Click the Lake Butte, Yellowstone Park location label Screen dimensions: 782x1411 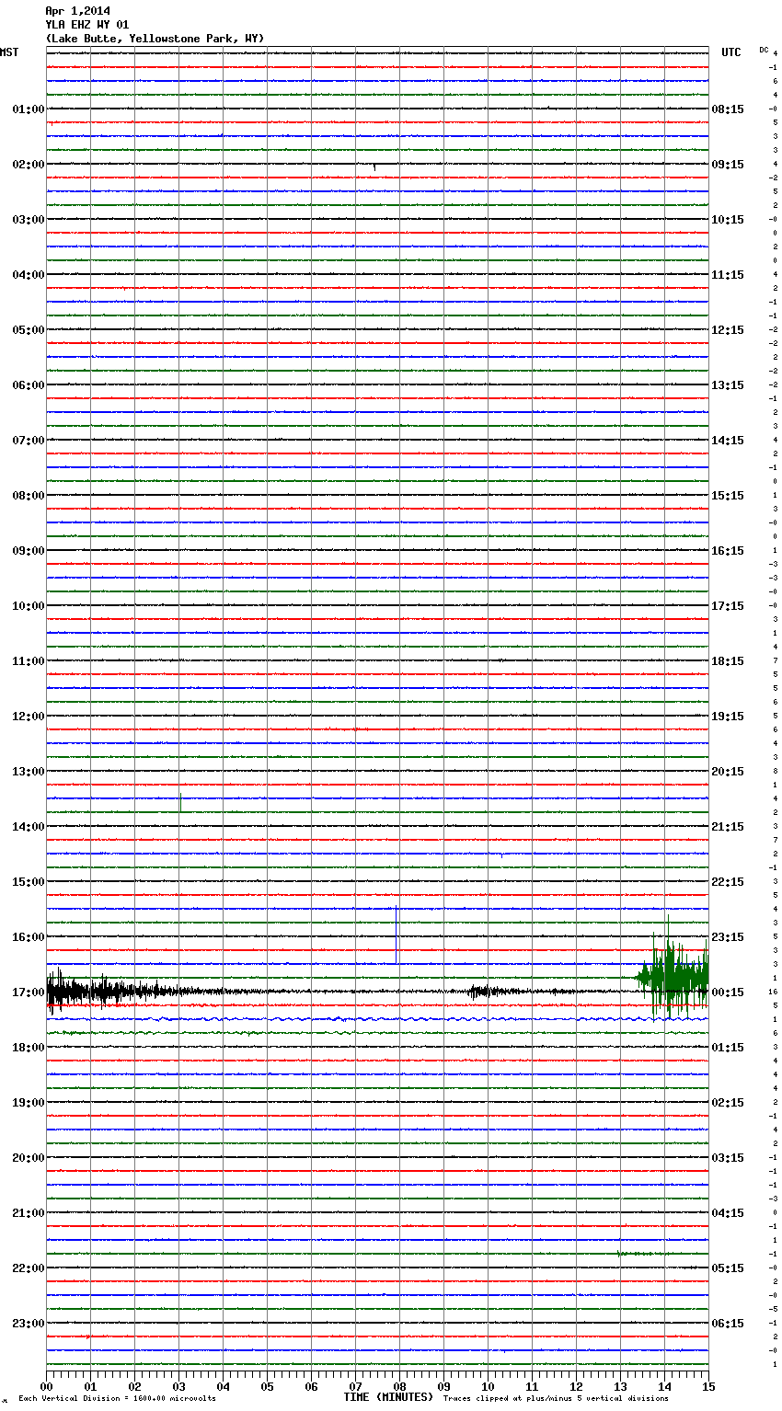click(155, 39)
